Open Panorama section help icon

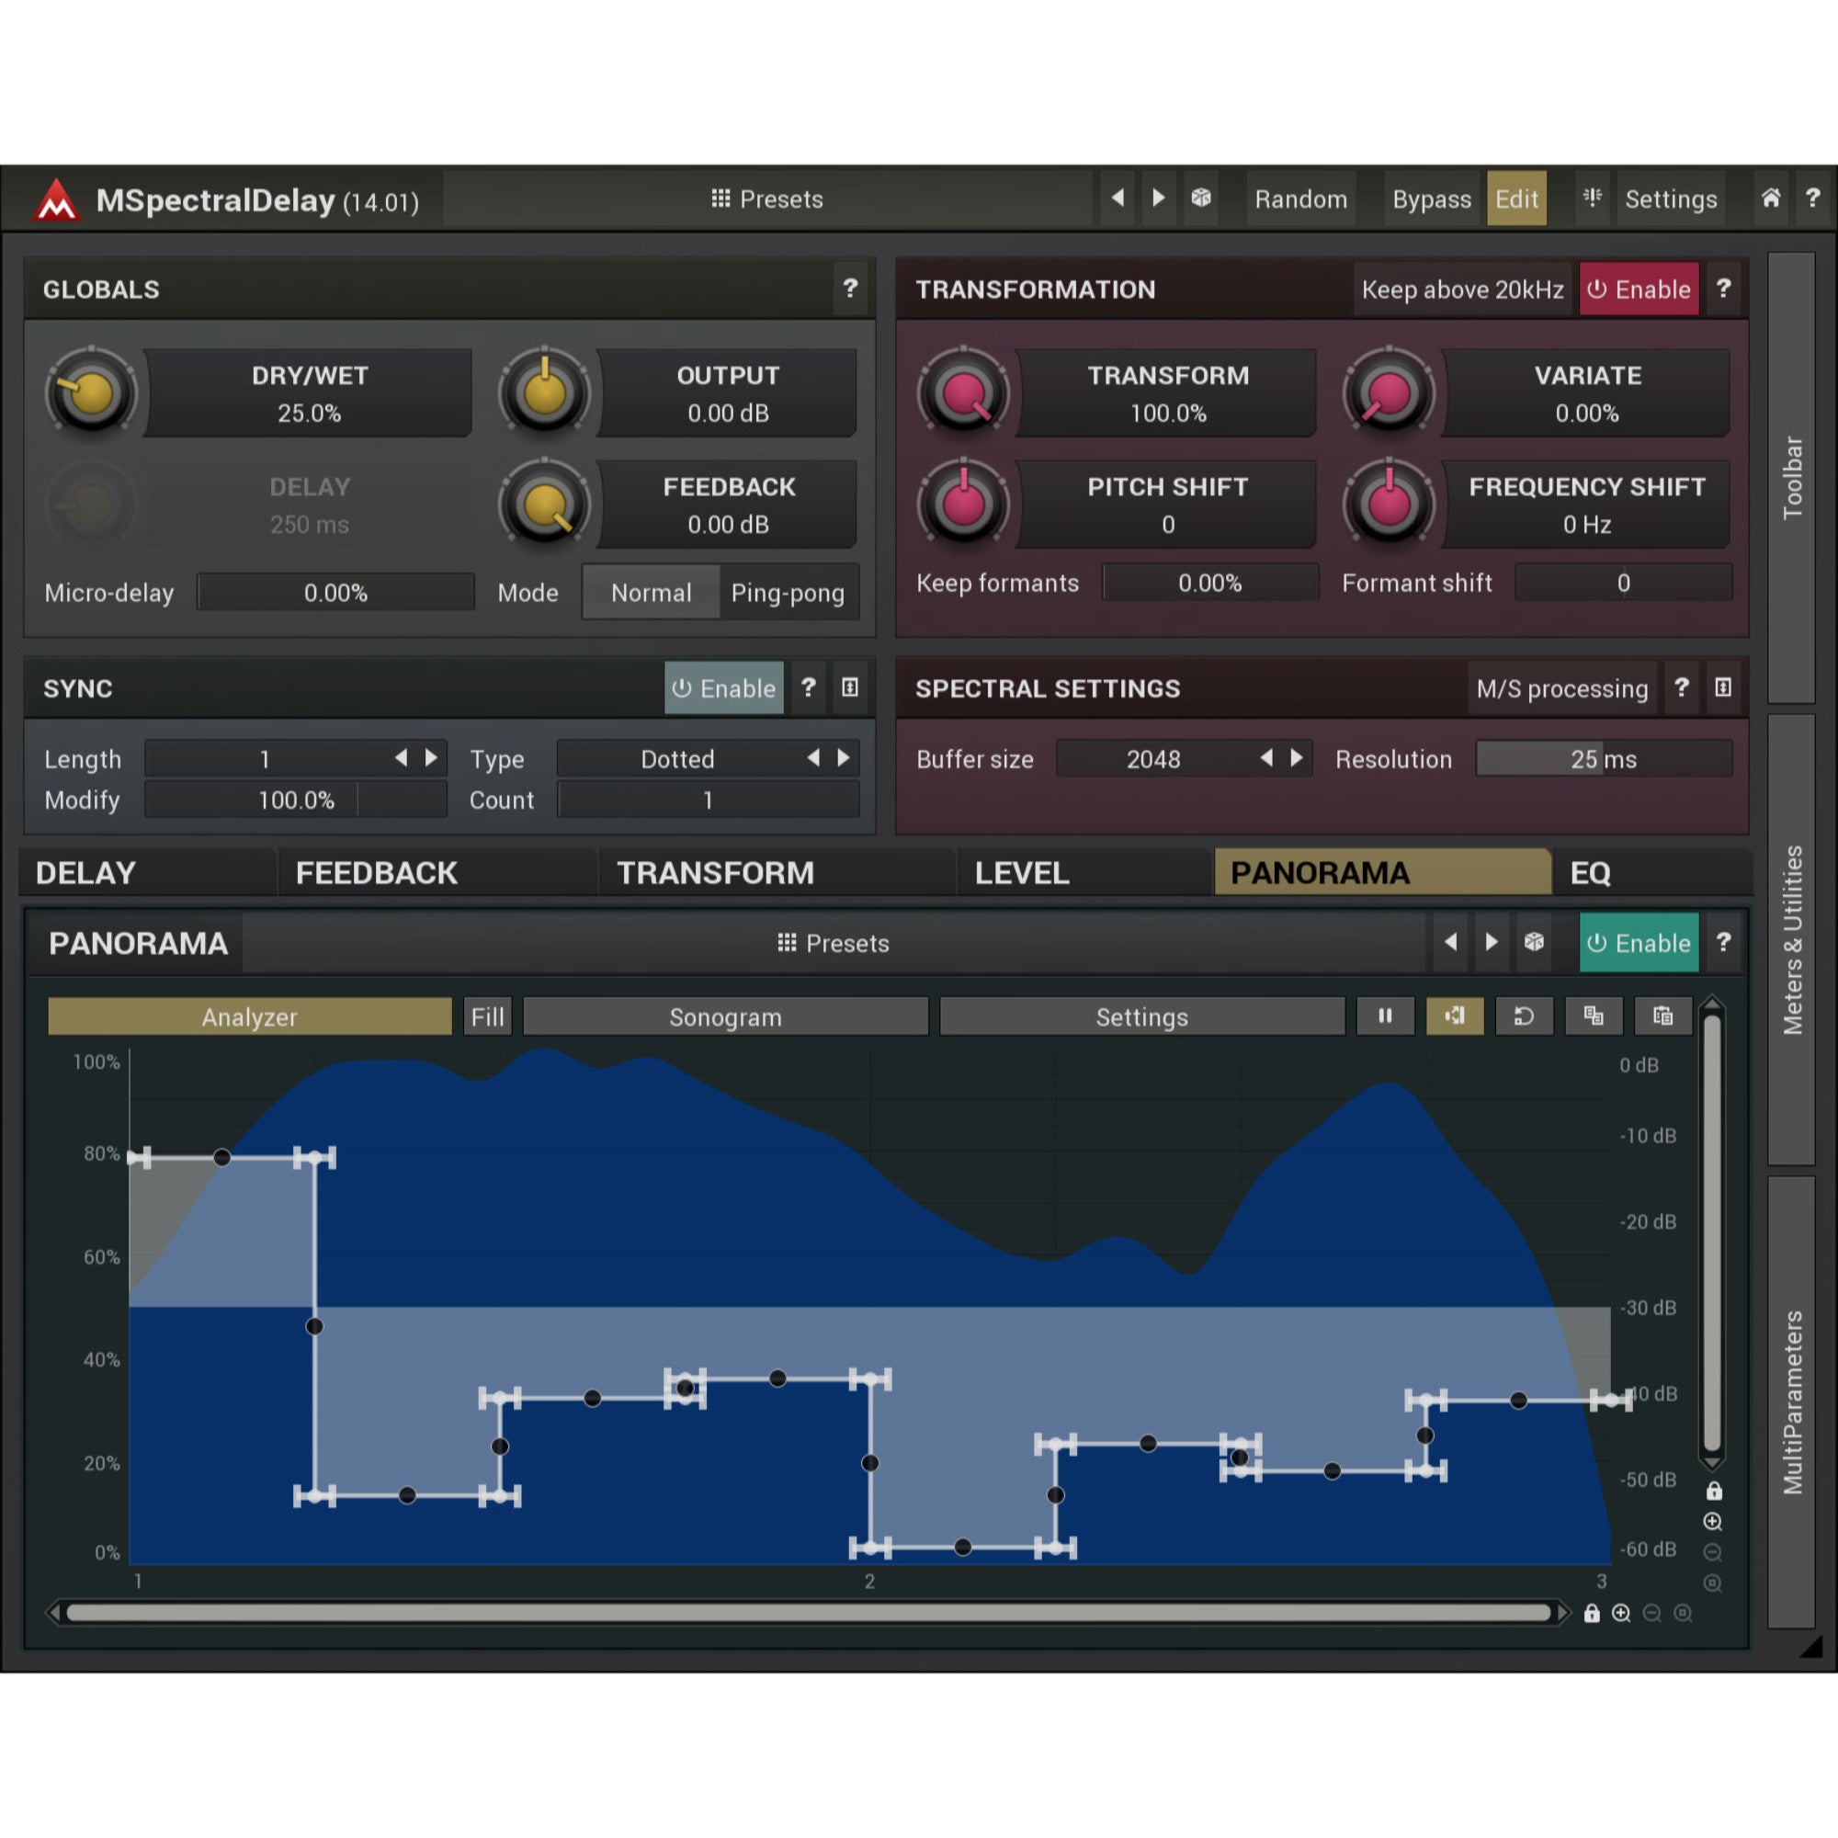pos(1723,942)
